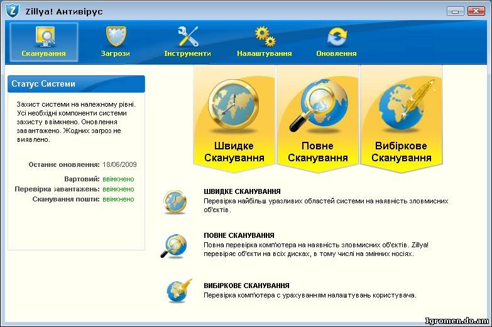
Task: Click the refresh arrows update icon
Action: click(x=337, y=36)
